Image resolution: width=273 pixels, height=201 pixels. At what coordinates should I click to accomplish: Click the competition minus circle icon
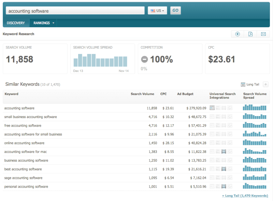[x=145, y=59]
